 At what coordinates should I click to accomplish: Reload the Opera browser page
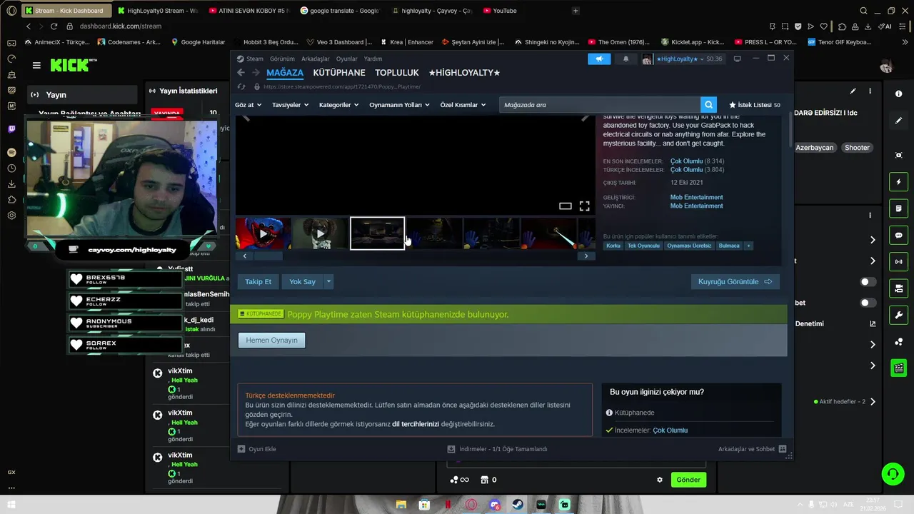(54, 26)
